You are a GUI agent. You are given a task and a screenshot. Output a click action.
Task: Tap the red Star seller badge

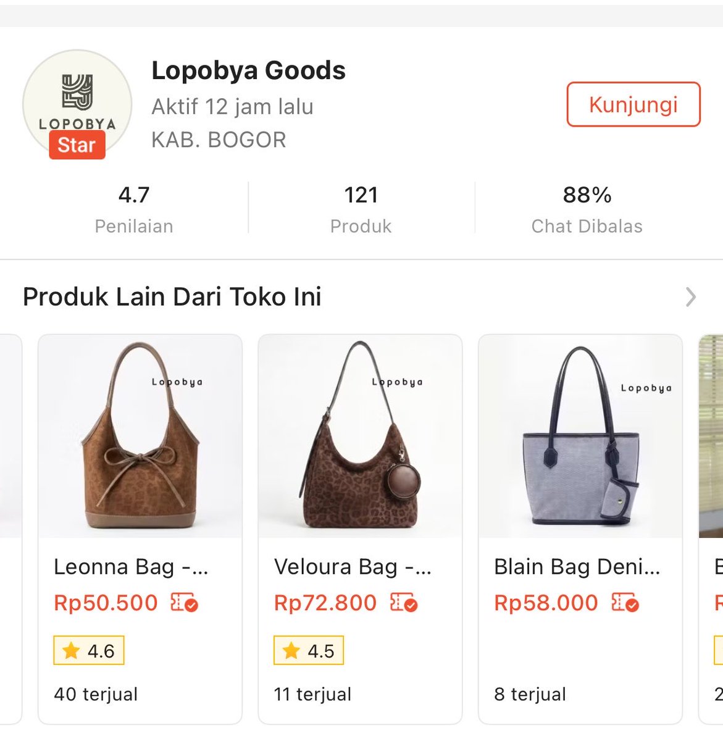click(x=77, y=145)
